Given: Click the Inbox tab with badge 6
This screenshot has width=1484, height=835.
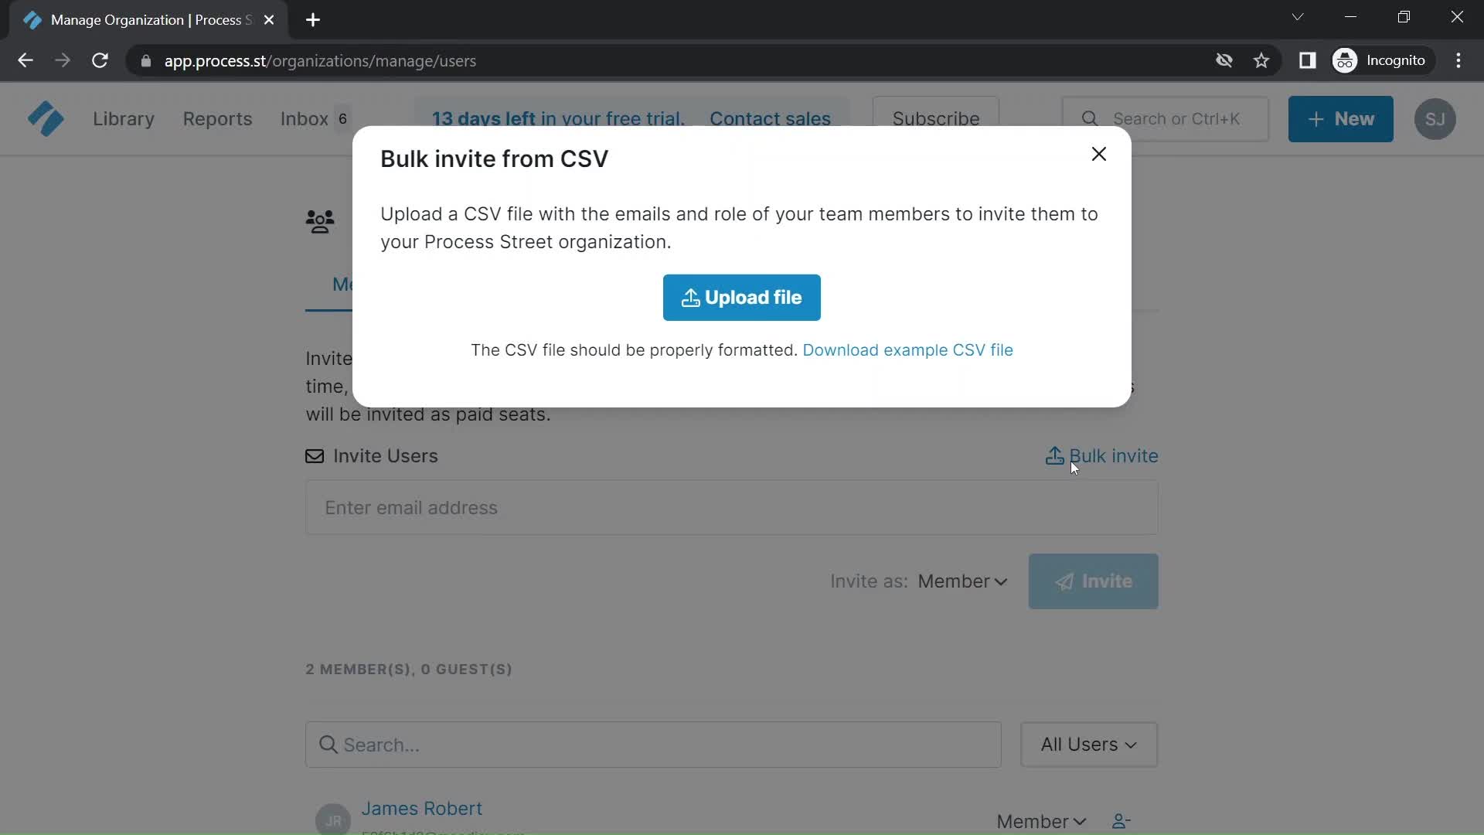Looking at the screenshot, I should coord(314,118).
